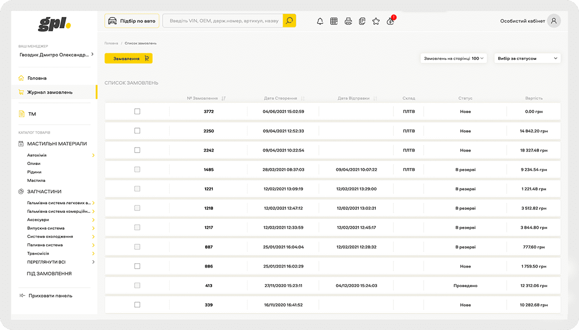Change orders per page dropdown
Image resolution: width=579 pixels, height=330 pixels.
pos(453,58)
